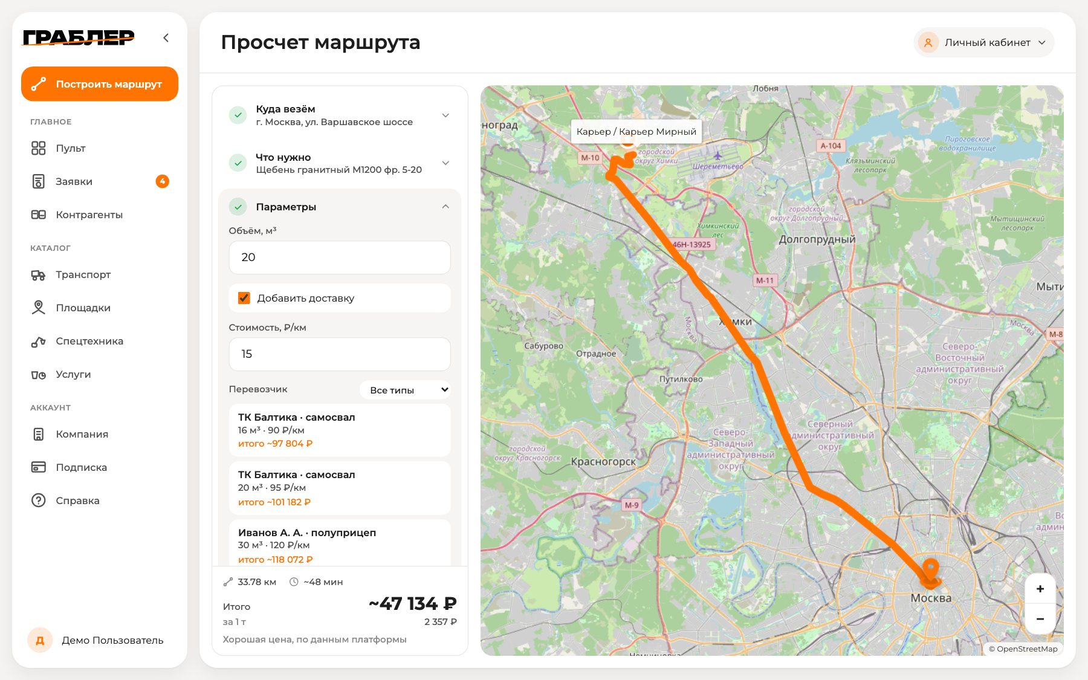The image size is (1088, 680).
Task: Click итого ~97 804 ₽ text
Action: click(275, 443)
